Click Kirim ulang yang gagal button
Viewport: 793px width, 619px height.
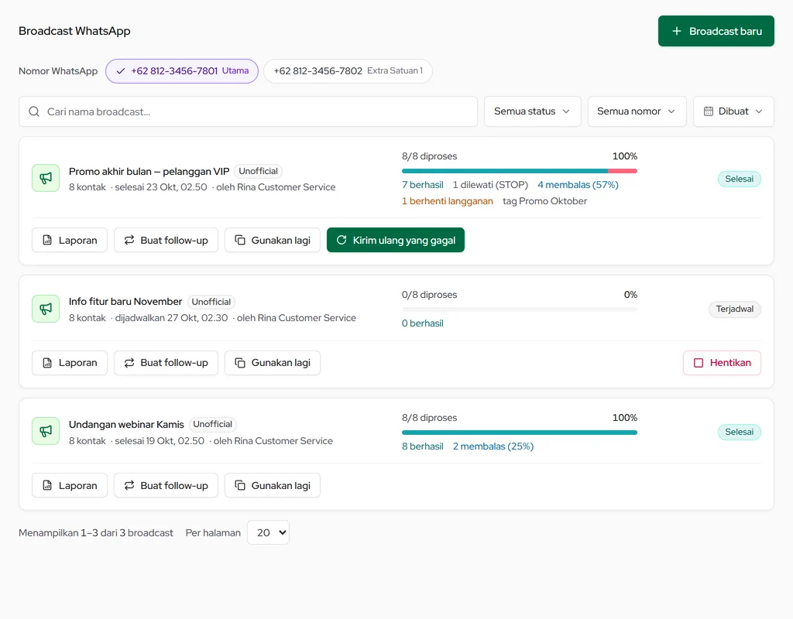(396, 240)
